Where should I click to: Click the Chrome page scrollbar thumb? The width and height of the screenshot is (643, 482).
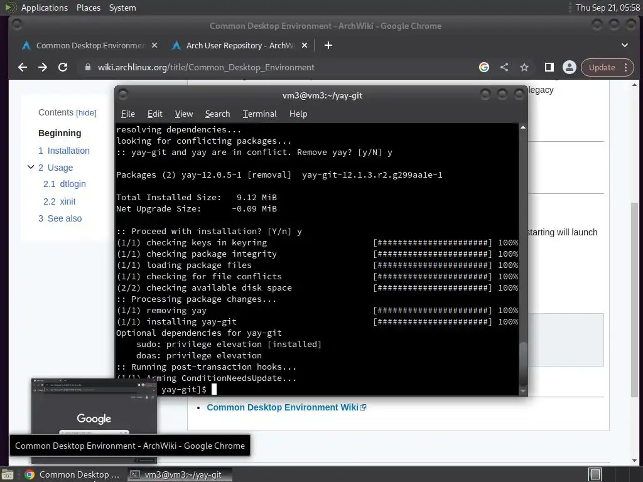[634, 299]
